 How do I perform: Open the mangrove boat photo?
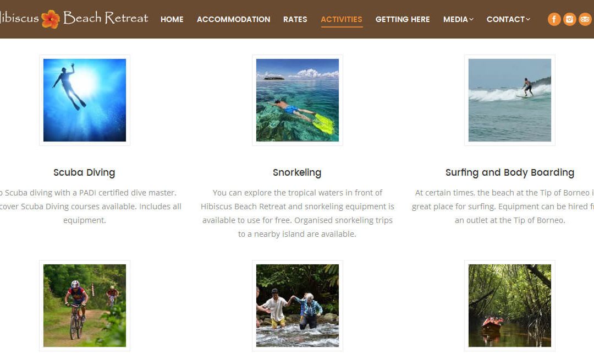click(x=509, y=306)
